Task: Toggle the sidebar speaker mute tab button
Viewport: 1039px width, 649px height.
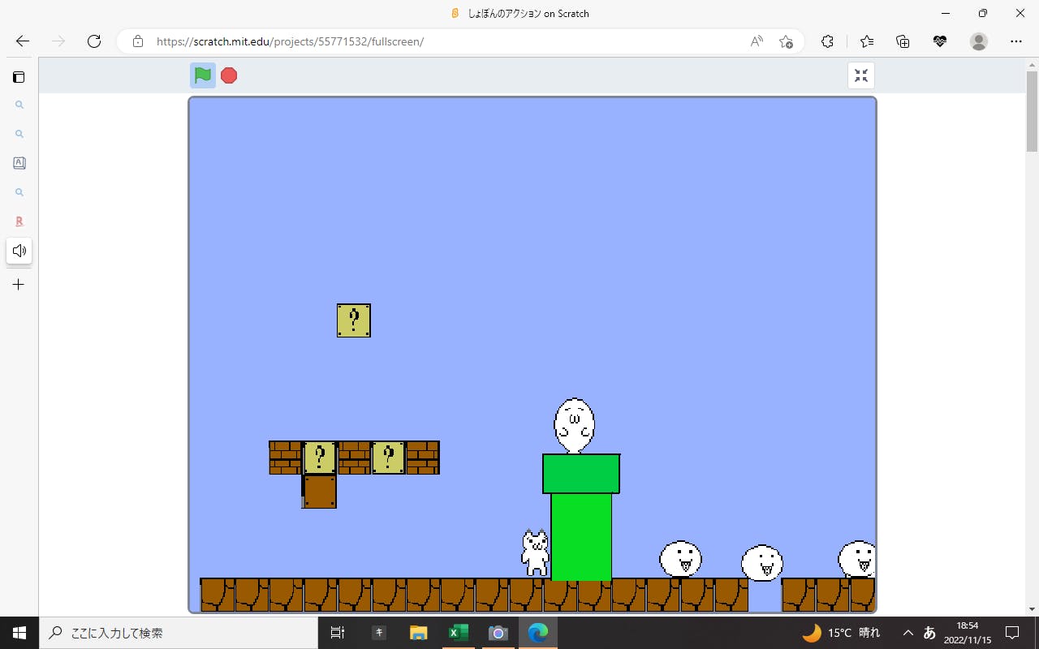Action: point(19,251)
